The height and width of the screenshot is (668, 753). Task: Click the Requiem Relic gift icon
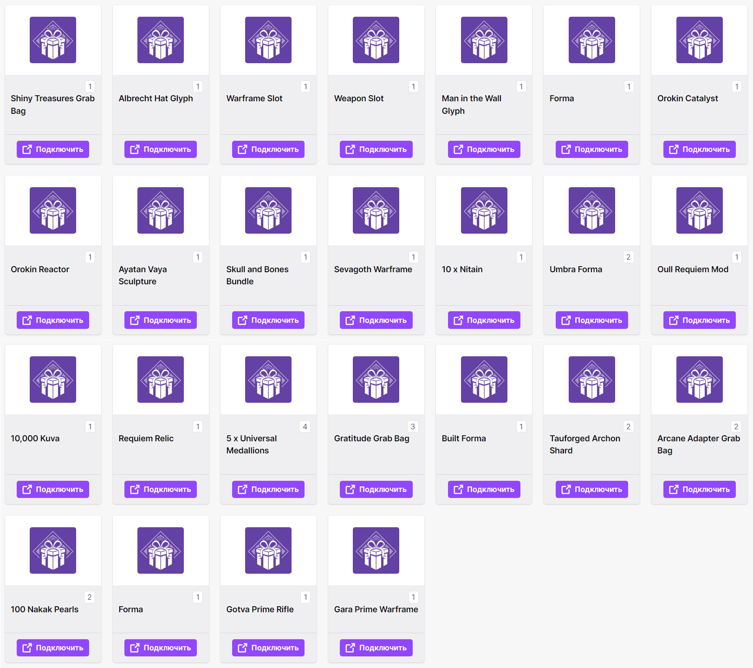coord(161,380)
